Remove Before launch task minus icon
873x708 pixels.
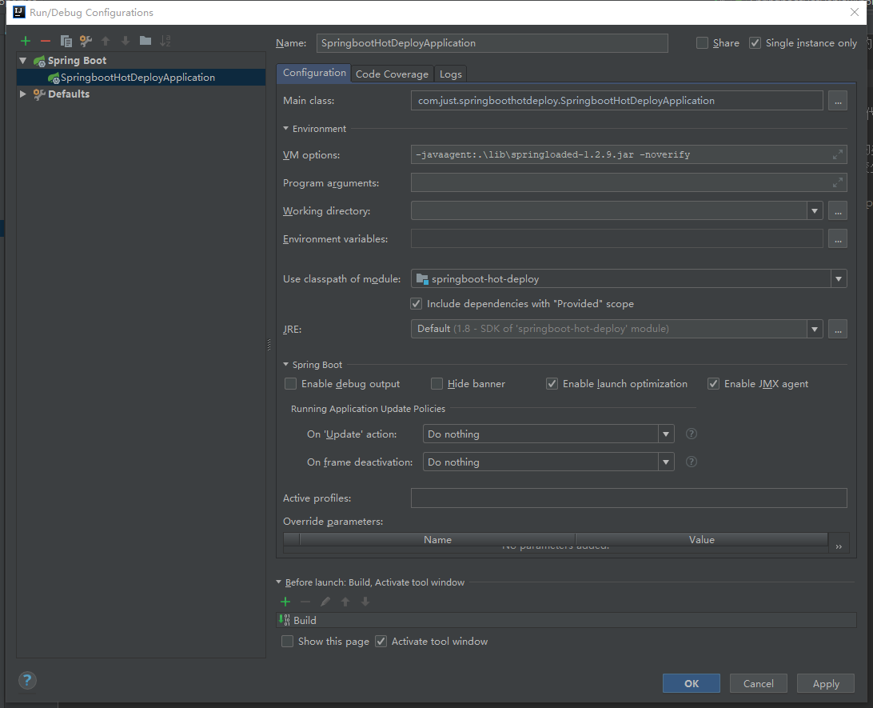coord(305,602)
